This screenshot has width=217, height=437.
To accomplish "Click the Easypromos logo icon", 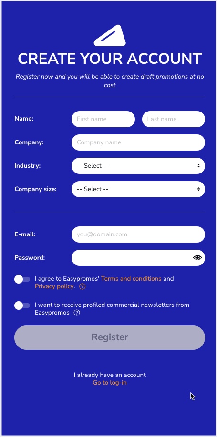I will point(110,35).
